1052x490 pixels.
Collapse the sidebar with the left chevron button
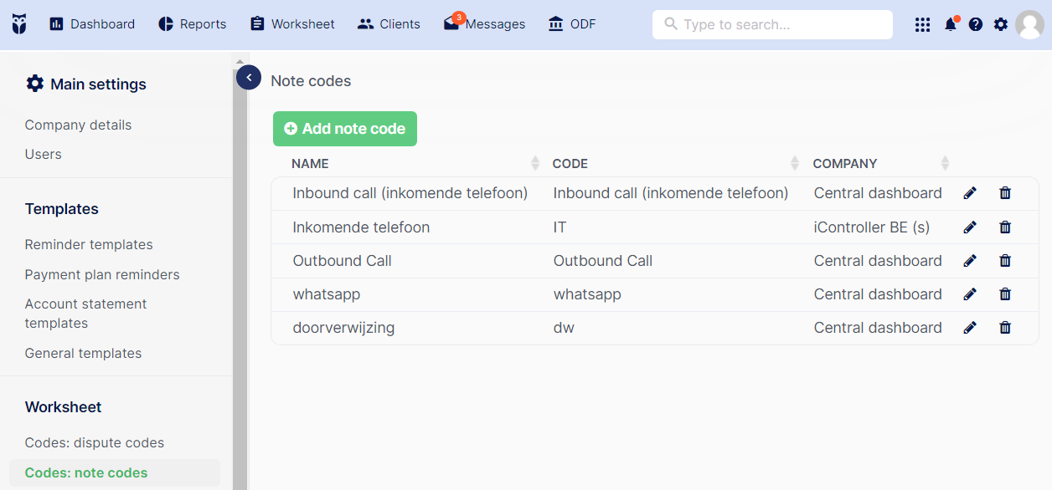[249, 77]
